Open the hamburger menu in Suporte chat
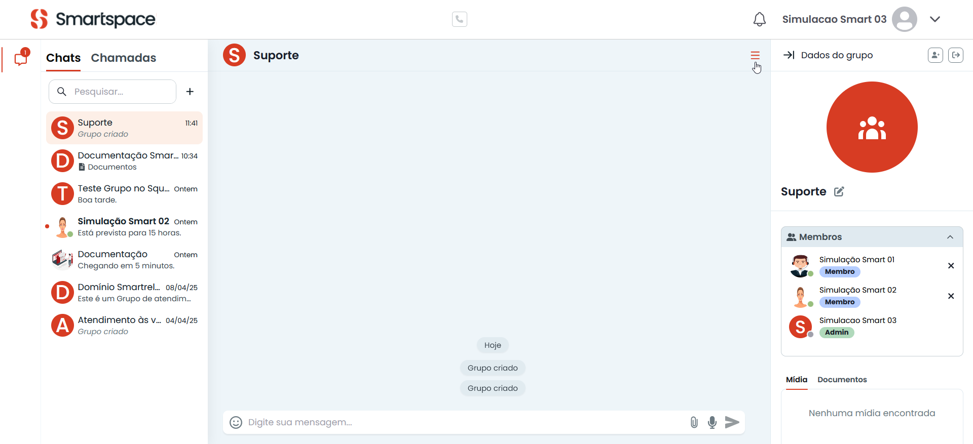 tap(755, 55)
